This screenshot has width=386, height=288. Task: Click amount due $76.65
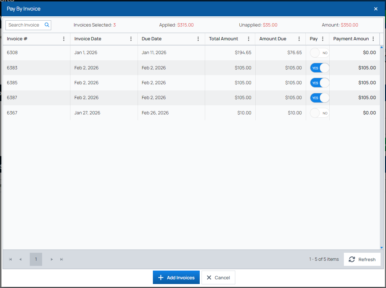(294, 53)
